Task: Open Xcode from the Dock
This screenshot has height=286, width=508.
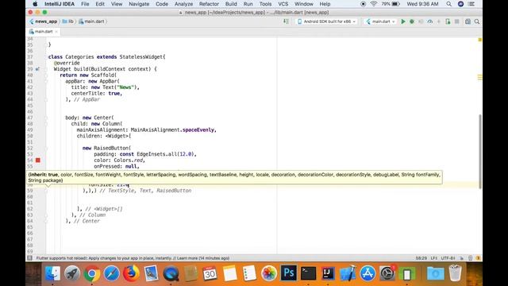Action: coord(348,273)
